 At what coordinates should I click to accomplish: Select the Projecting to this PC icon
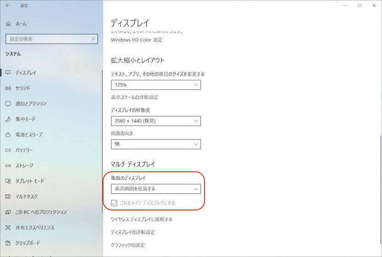(8, 212)
